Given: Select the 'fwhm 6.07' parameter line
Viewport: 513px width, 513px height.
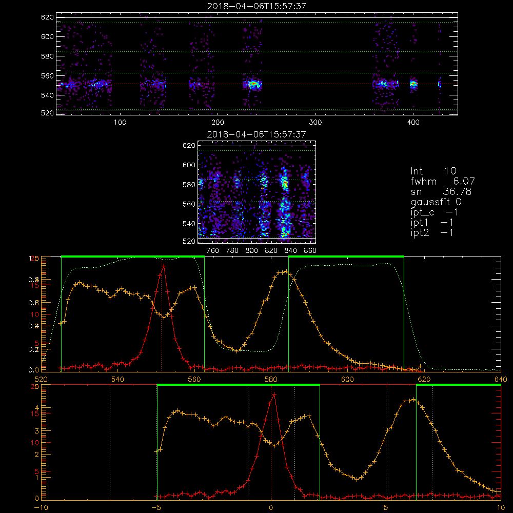Looking at the screenshot, I should click(x=442, y=181).
